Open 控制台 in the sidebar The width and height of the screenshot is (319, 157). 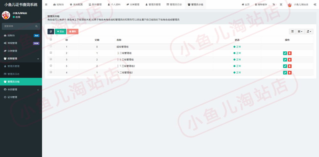21,35
